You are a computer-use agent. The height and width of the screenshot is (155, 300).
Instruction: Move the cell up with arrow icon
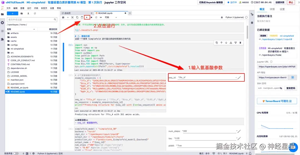pos(221,43)
